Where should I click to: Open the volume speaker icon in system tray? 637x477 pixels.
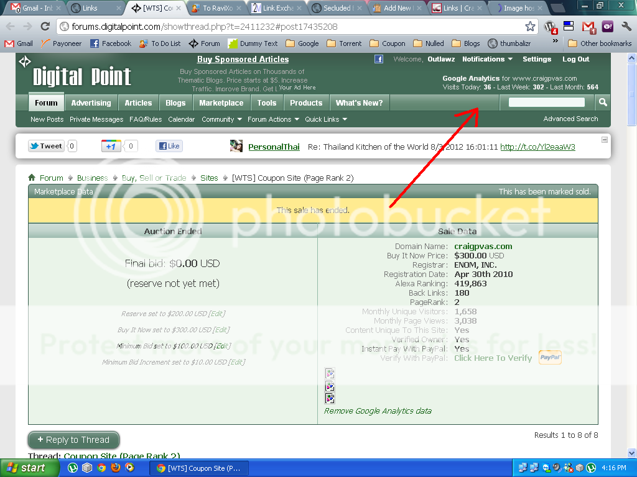click(x=557, y=468)
